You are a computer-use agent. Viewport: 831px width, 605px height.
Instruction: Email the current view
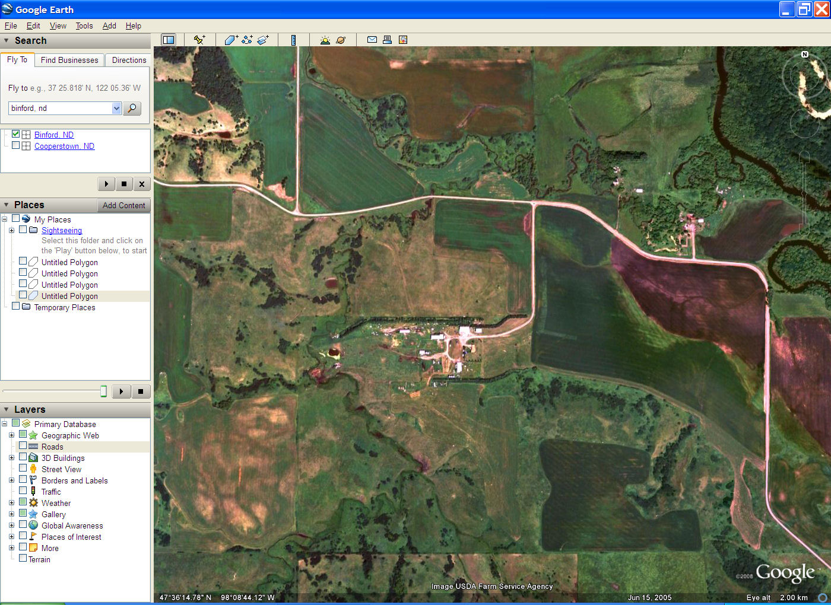click(372, 40)
